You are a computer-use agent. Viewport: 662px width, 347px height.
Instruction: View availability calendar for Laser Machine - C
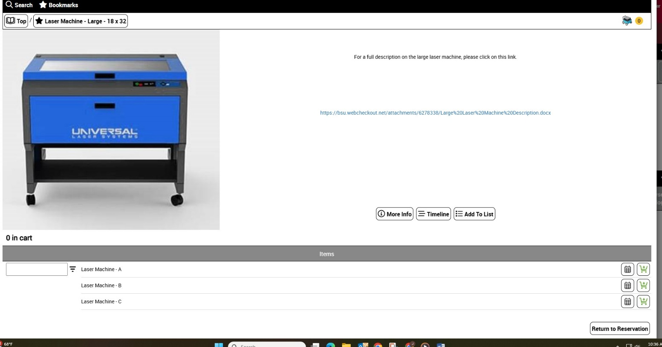[627, 302]
